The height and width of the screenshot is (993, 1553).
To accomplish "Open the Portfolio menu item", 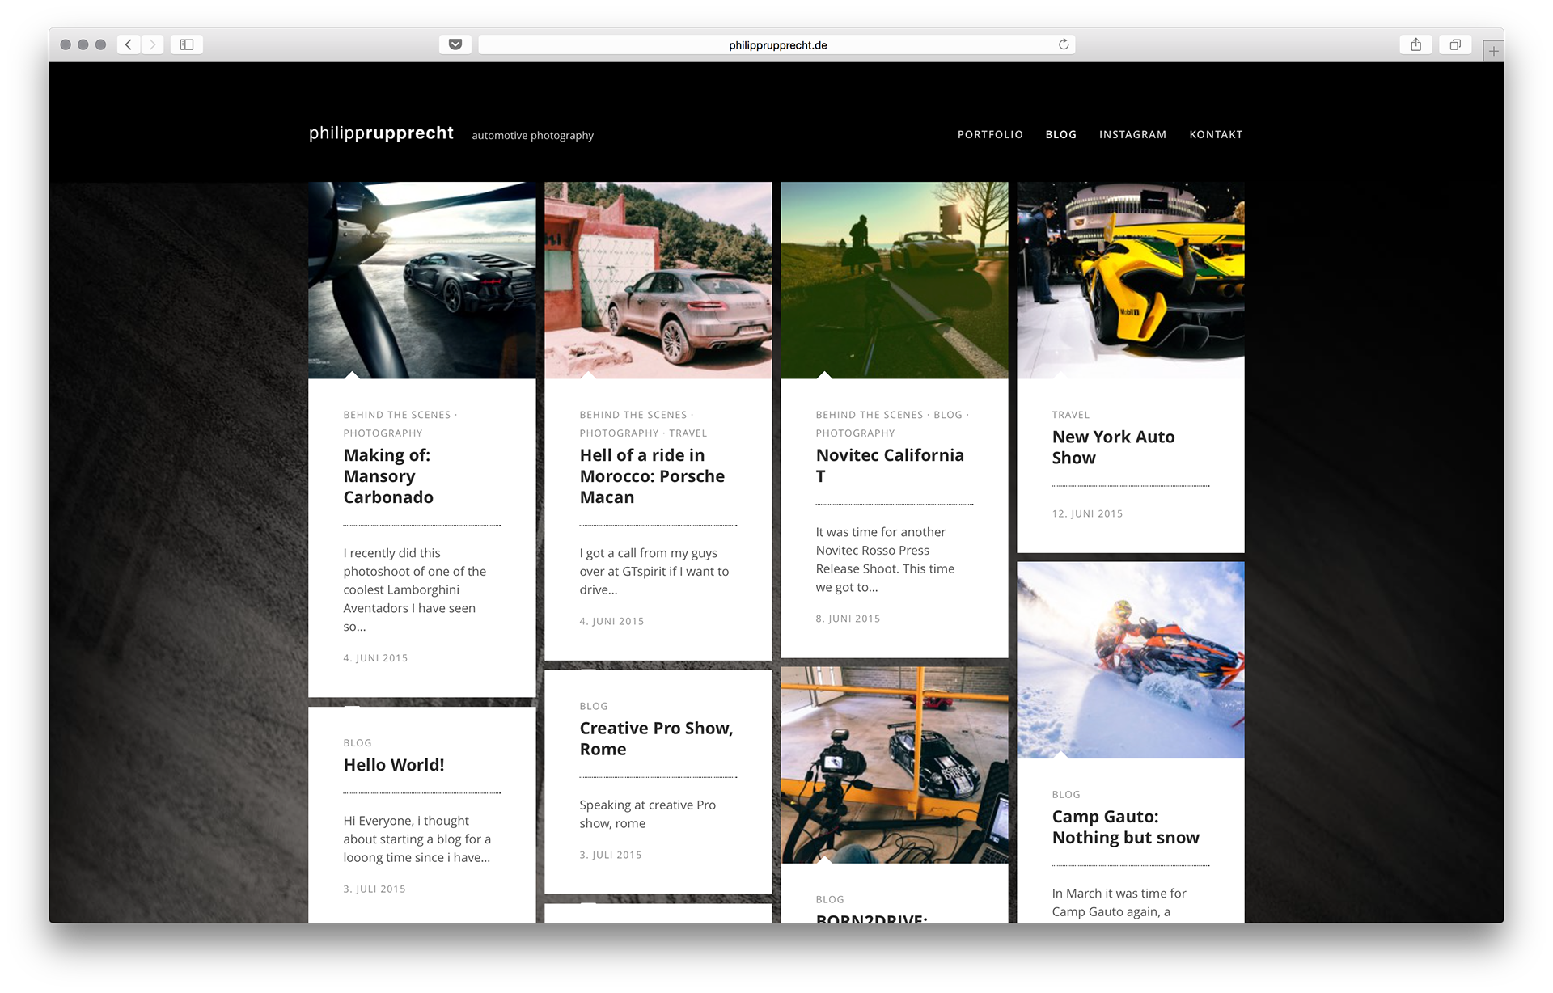I will tap(990, 134).
